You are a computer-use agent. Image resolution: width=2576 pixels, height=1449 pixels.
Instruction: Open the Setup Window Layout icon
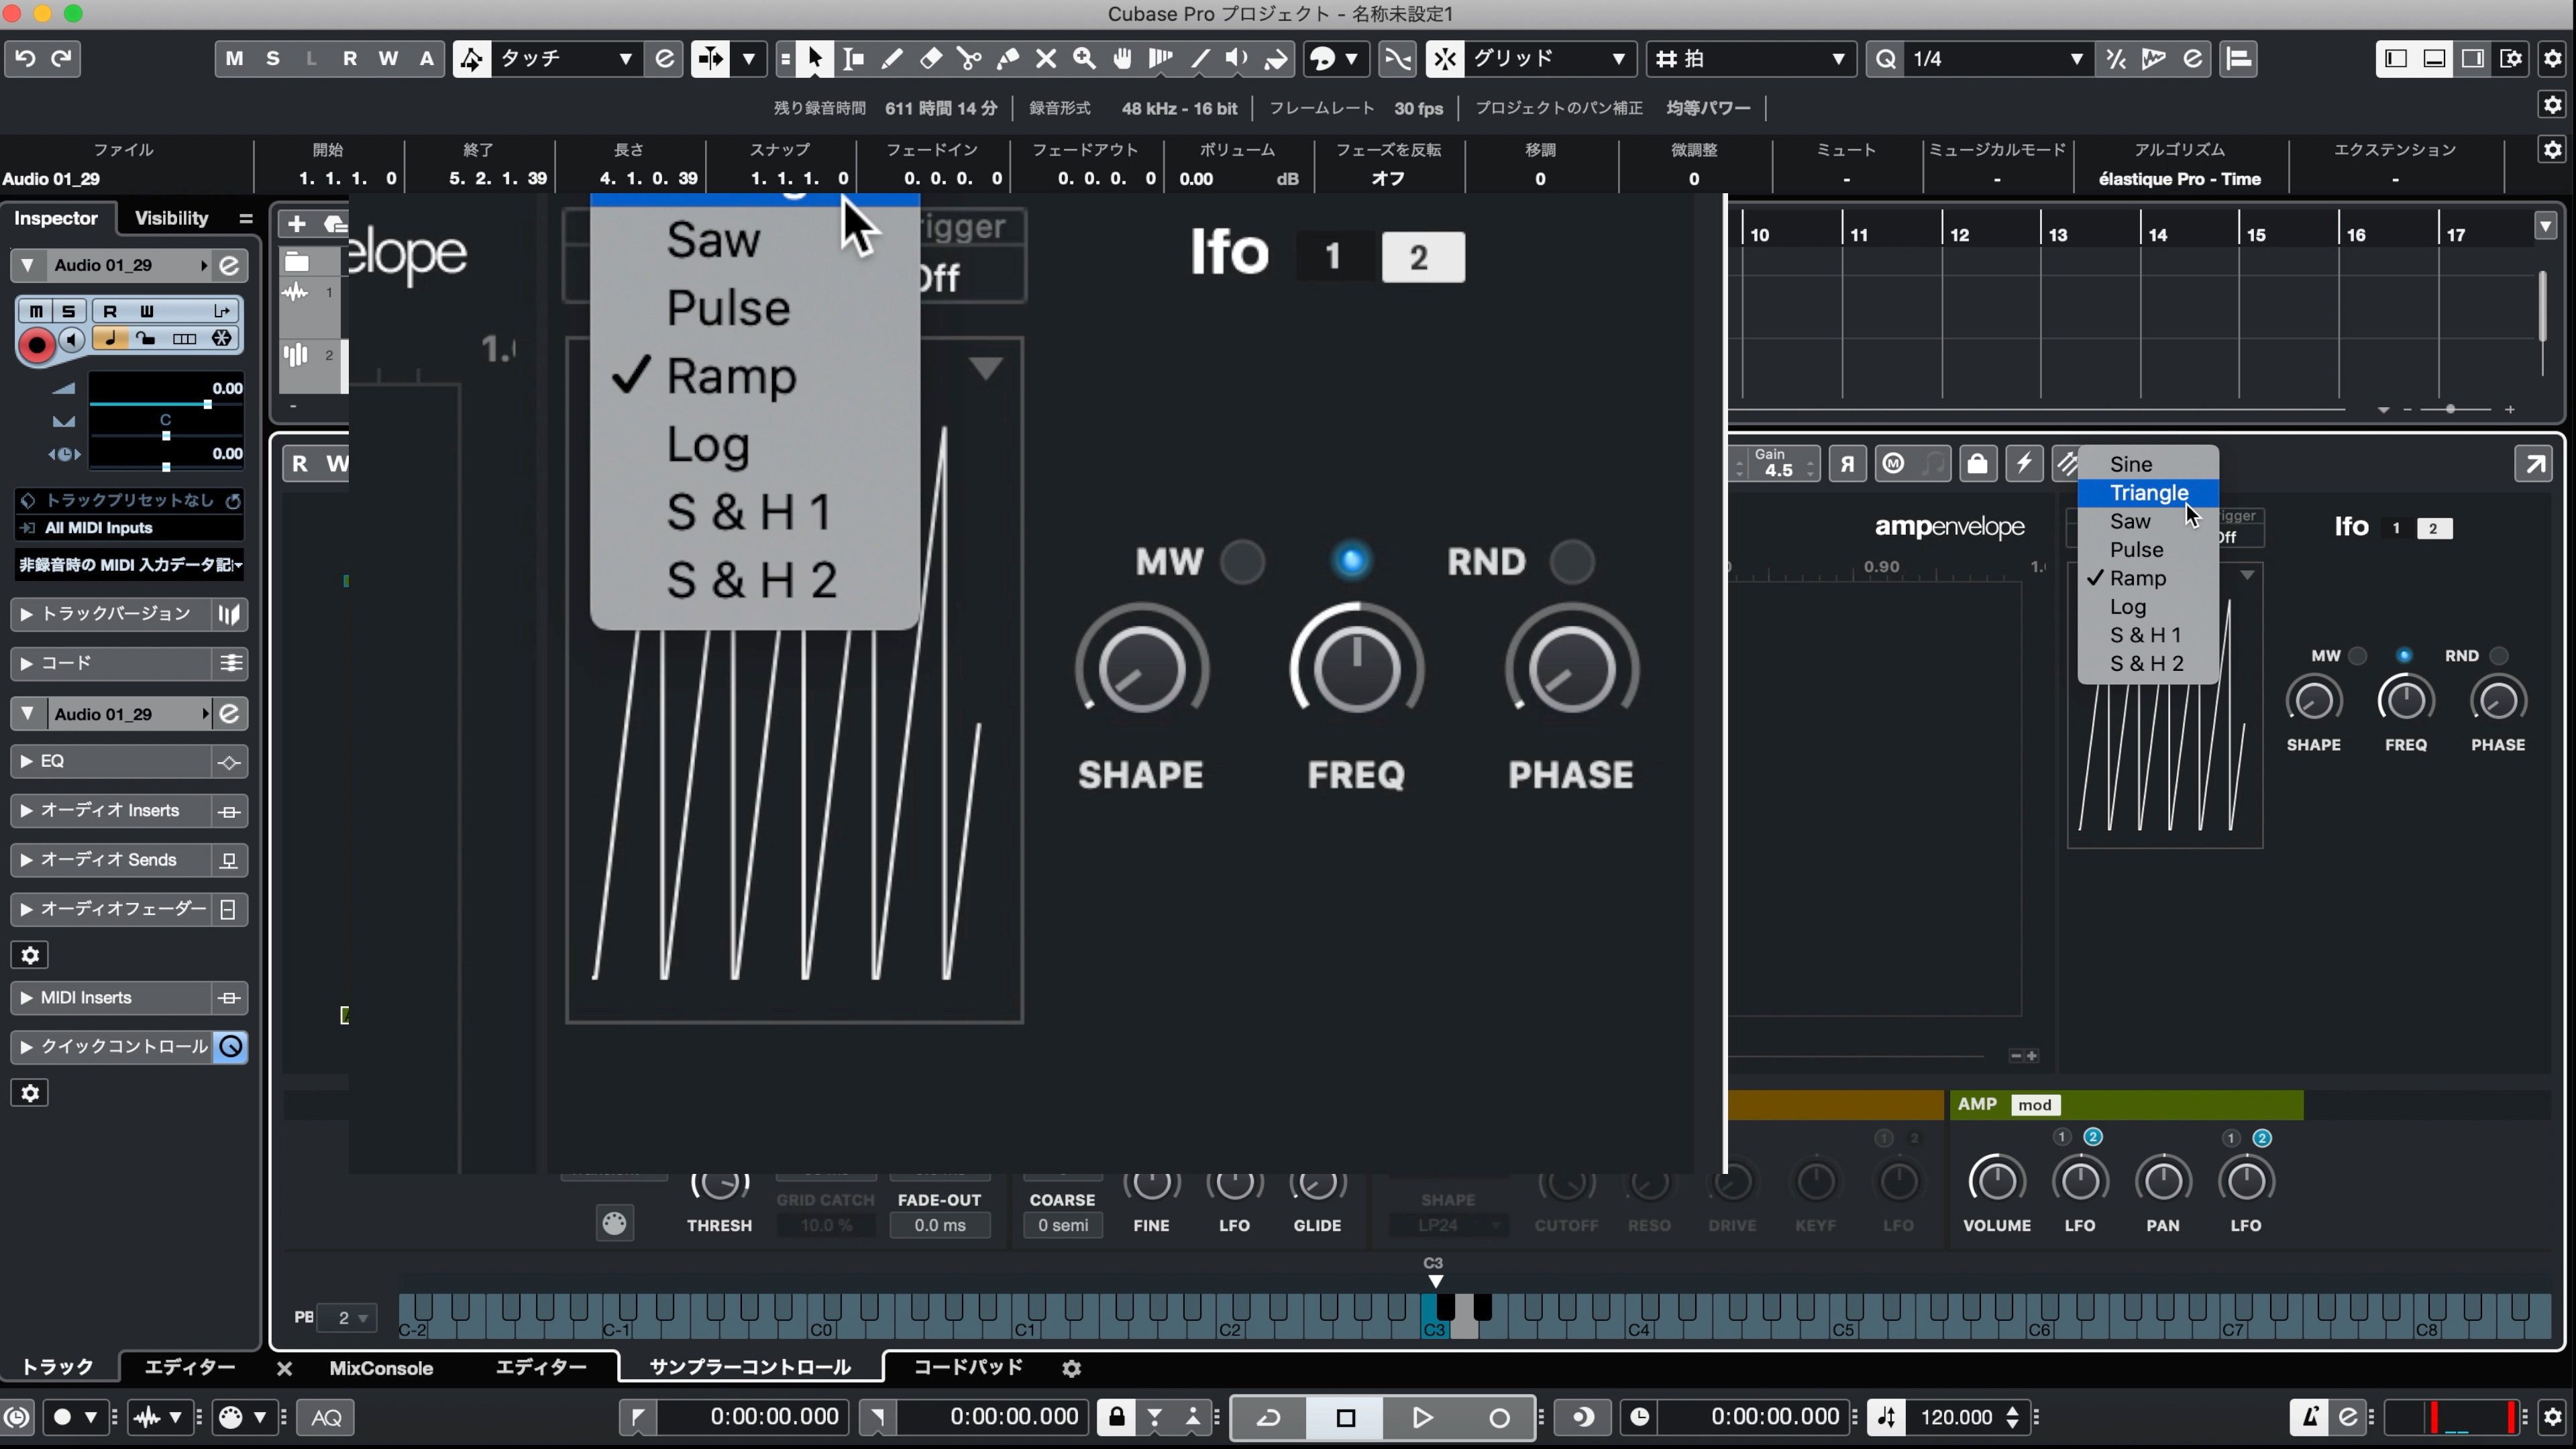point(2511,59)
